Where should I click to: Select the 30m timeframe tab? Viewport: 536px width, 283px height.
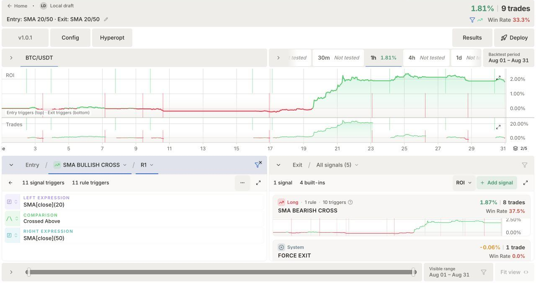(339, 58)
